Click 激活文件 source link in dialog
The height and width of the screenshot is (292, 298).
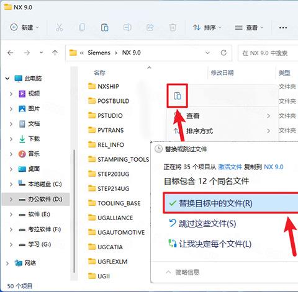point(230,167)
